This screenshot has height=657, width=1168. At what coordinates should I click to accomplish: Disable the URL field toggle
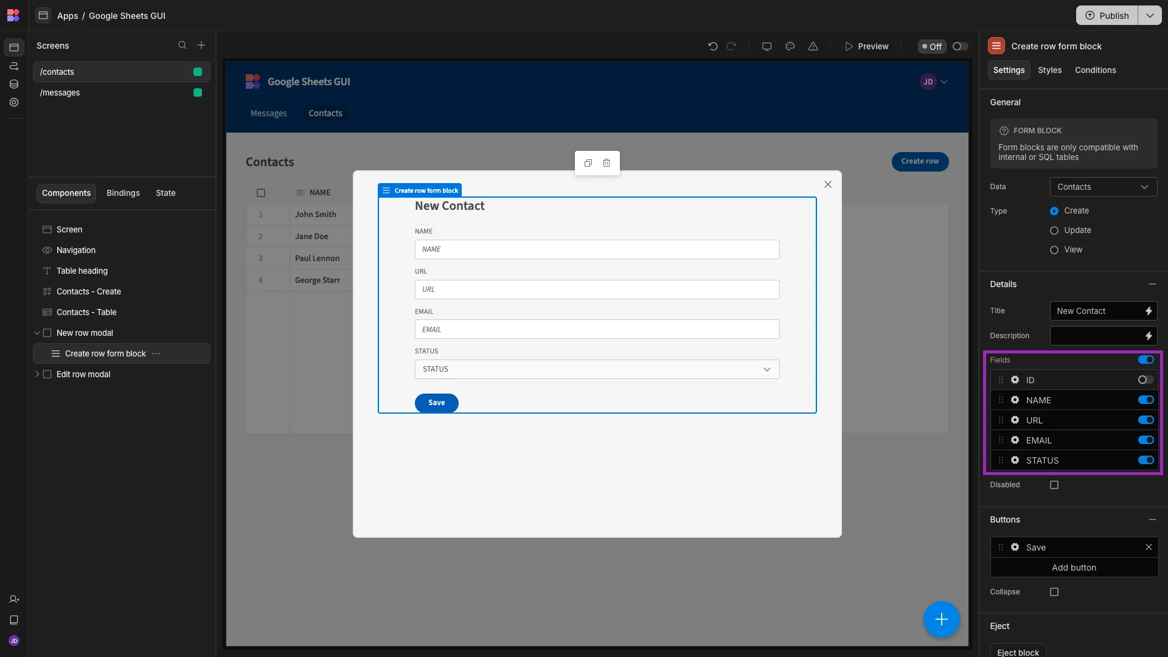(x=1145, y=420)
